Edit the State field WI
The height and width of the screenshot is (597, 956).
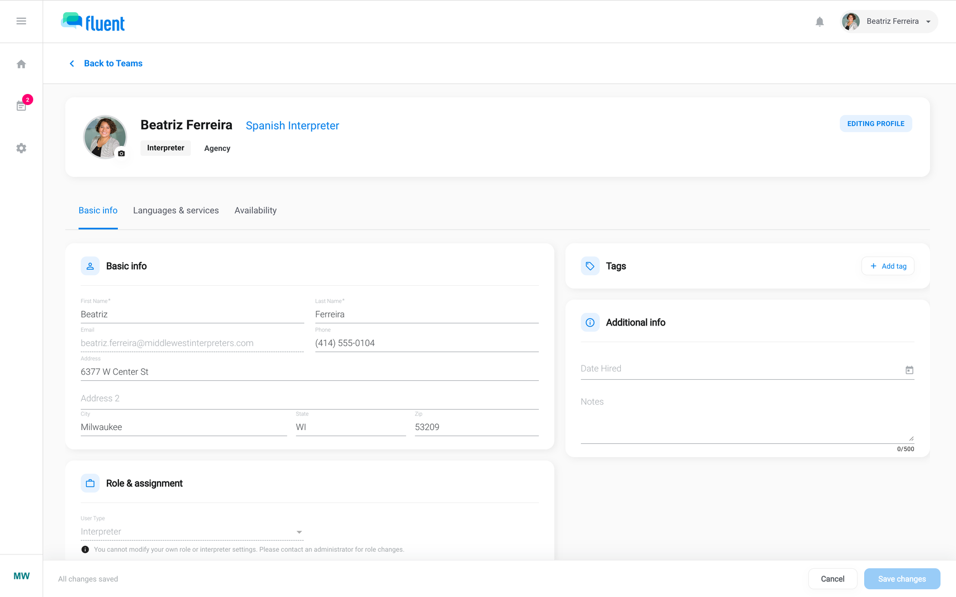351,427
